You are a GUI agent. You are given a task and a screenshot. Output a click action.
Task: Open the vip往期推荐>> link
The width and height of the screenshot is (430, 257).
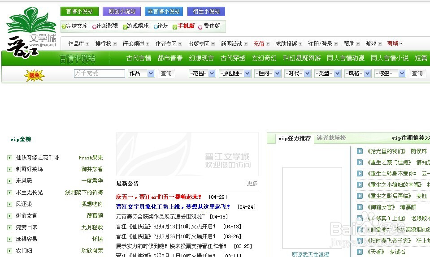(x=411, y=138)
